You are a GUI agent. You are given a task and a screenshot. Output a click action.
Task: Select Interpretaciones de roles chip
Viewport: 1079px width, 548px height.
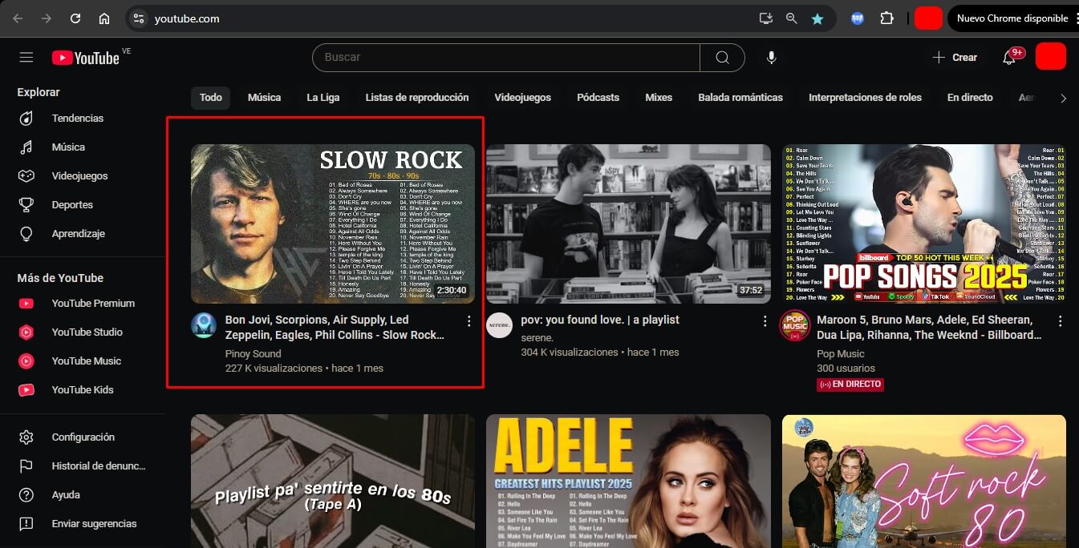pyautogui.click(x=865, y=98)
